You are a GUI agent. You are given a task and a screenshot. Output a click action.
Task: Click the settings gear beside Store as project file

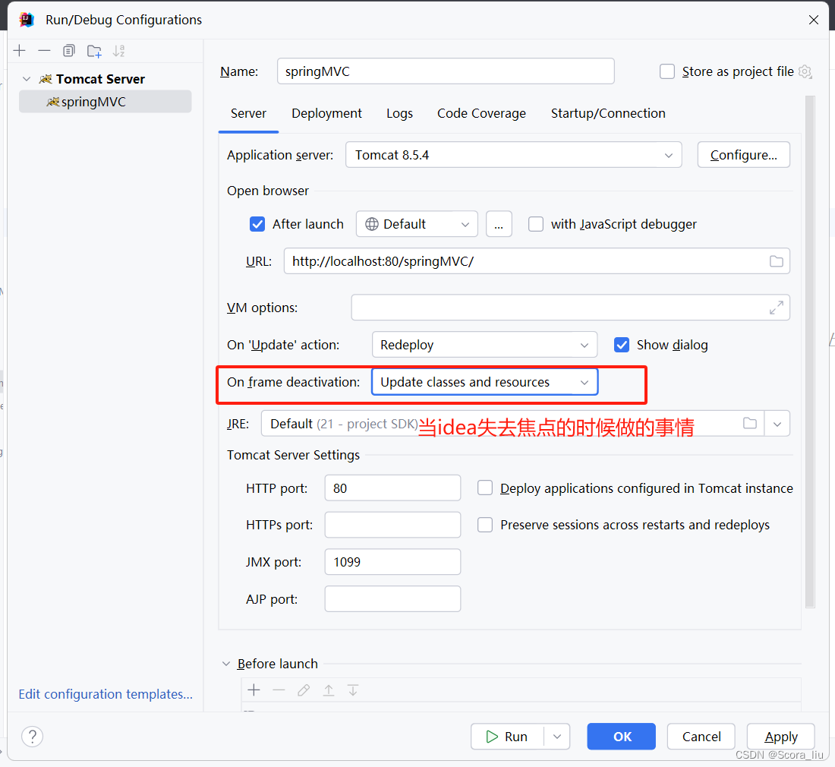coord(805,71)
